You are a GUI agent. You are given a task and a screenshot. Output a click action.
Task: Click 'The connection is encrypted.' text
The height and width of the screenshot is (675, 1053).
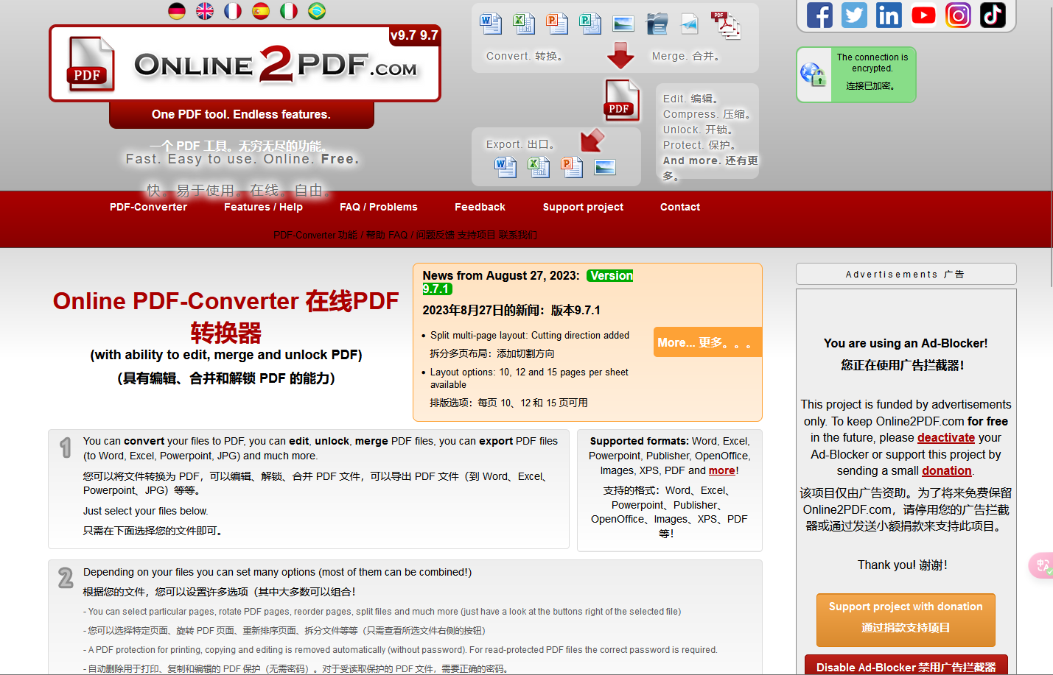tap(872, 63)
